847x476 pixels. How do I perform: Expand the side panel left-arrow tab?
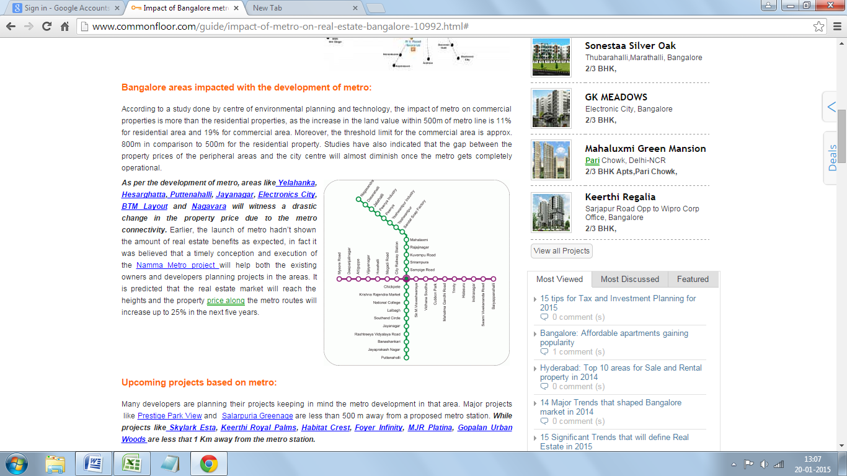point(831,108)
